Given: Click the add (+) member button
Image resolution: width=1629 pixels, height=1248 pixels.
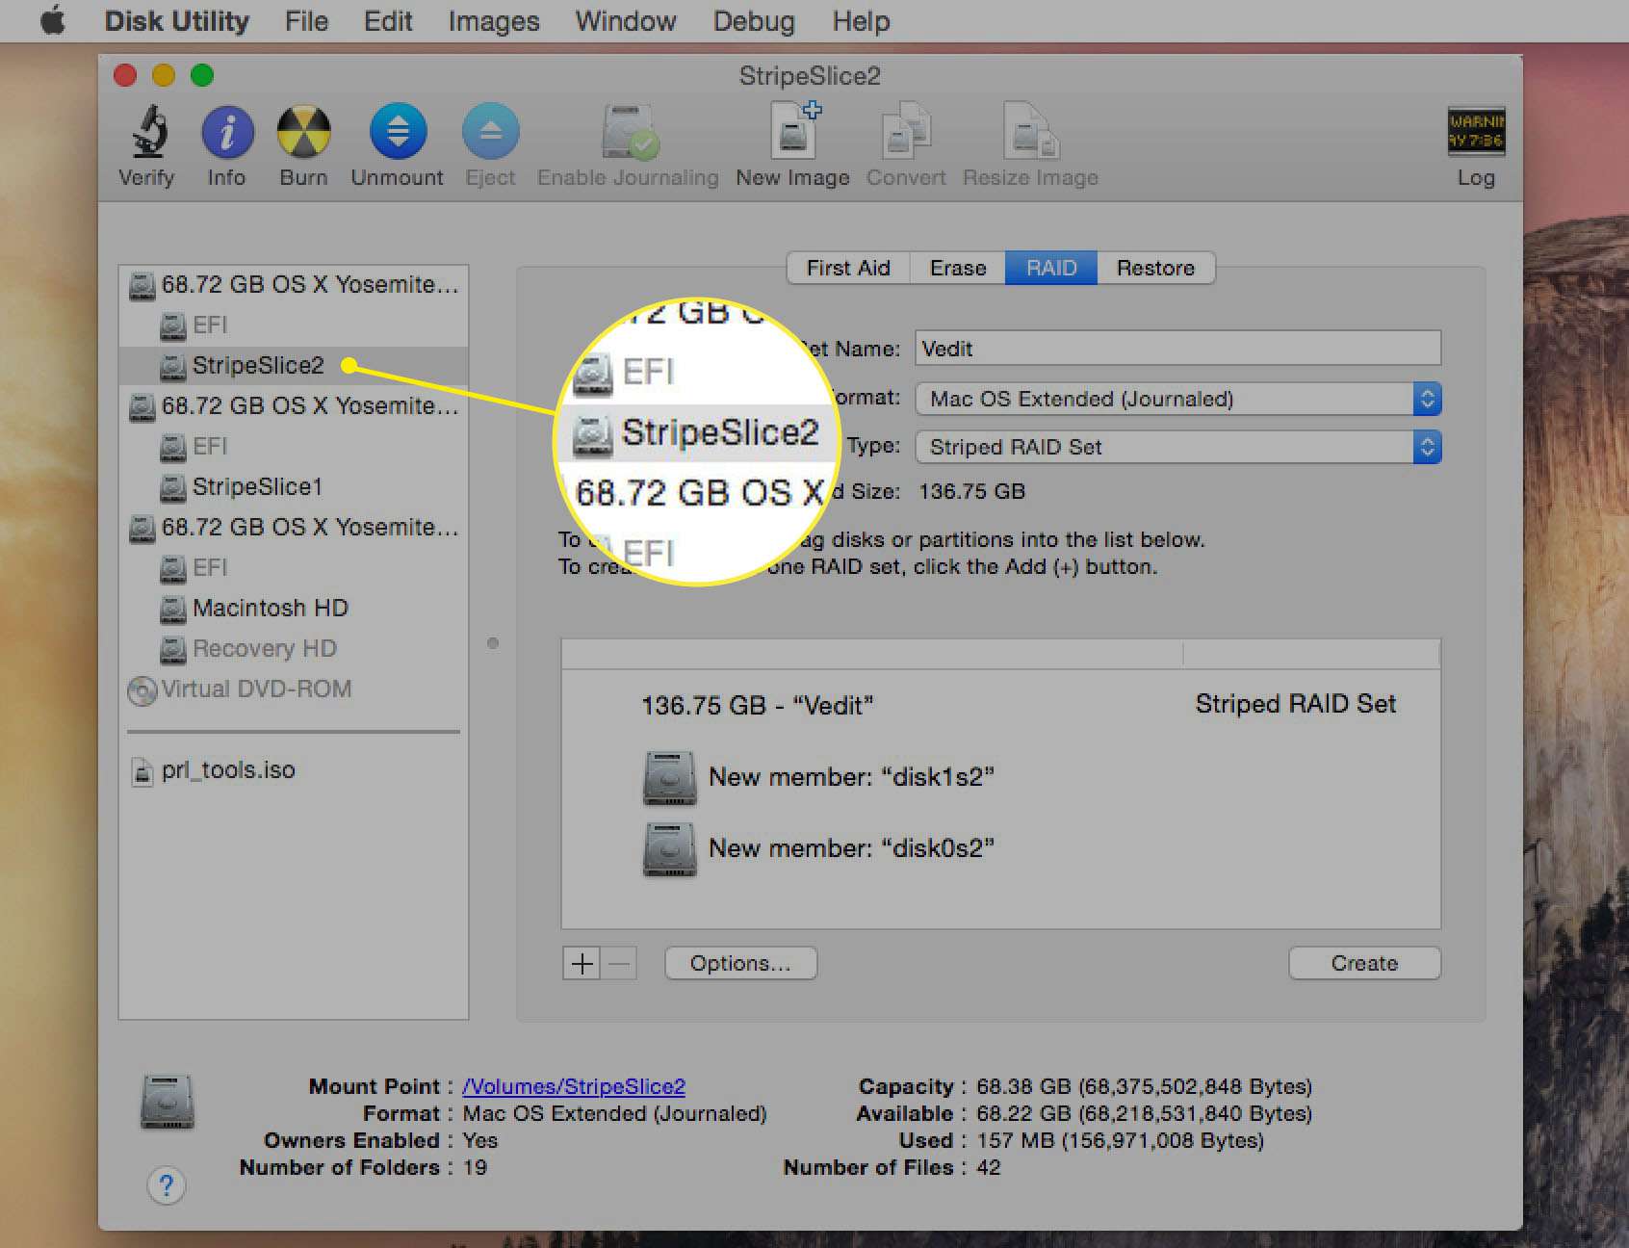Looking at the screenshot, I should (x=582, y=963).
